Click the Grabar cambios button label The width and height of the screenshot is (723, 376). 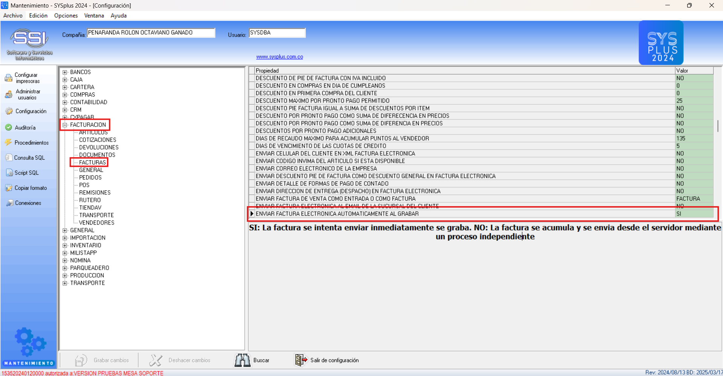pos(111,360)
